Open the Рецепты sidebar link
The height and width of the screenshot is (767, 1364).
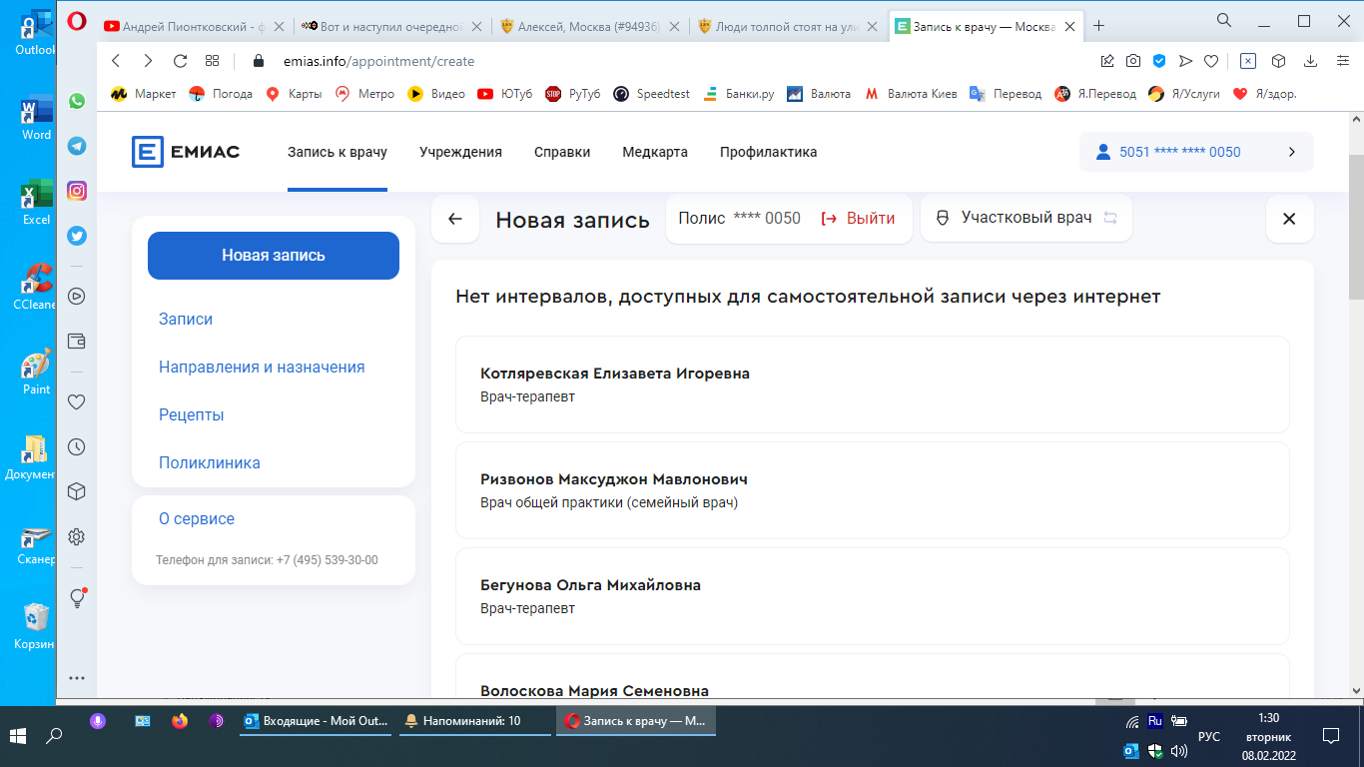coord(191,414)
